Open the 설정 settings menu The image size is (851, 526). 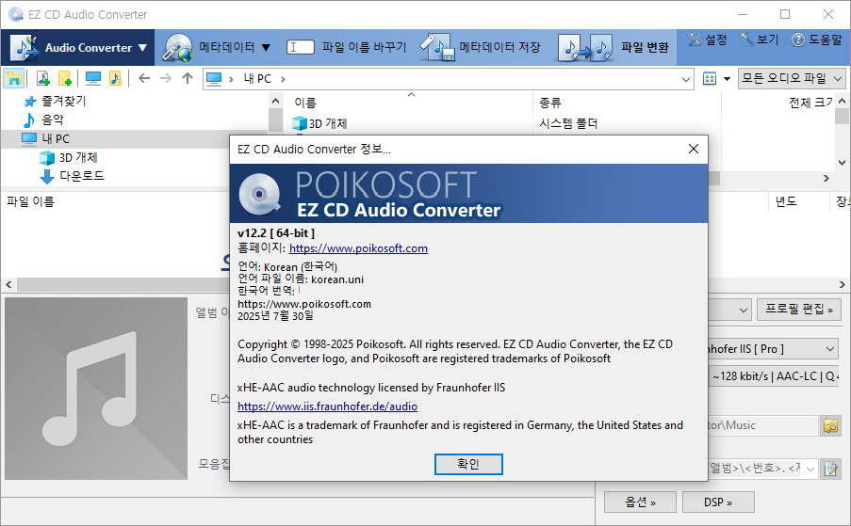708,40
